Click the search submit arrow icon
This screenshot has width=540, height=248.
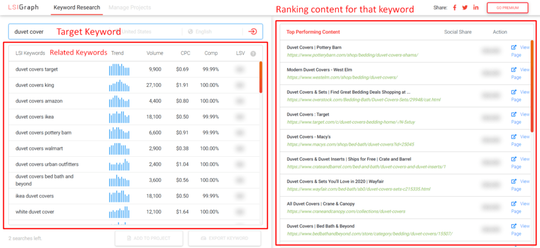point(252,32)
